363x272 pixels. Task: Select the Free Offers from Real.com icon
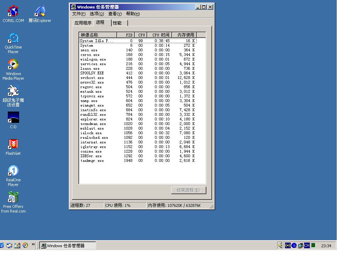[13, 202]
